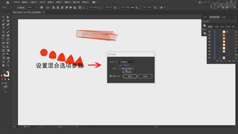Open the workspace layout switcher dropdown
This screenshot has width=238, height=134.
coord(95,2)
